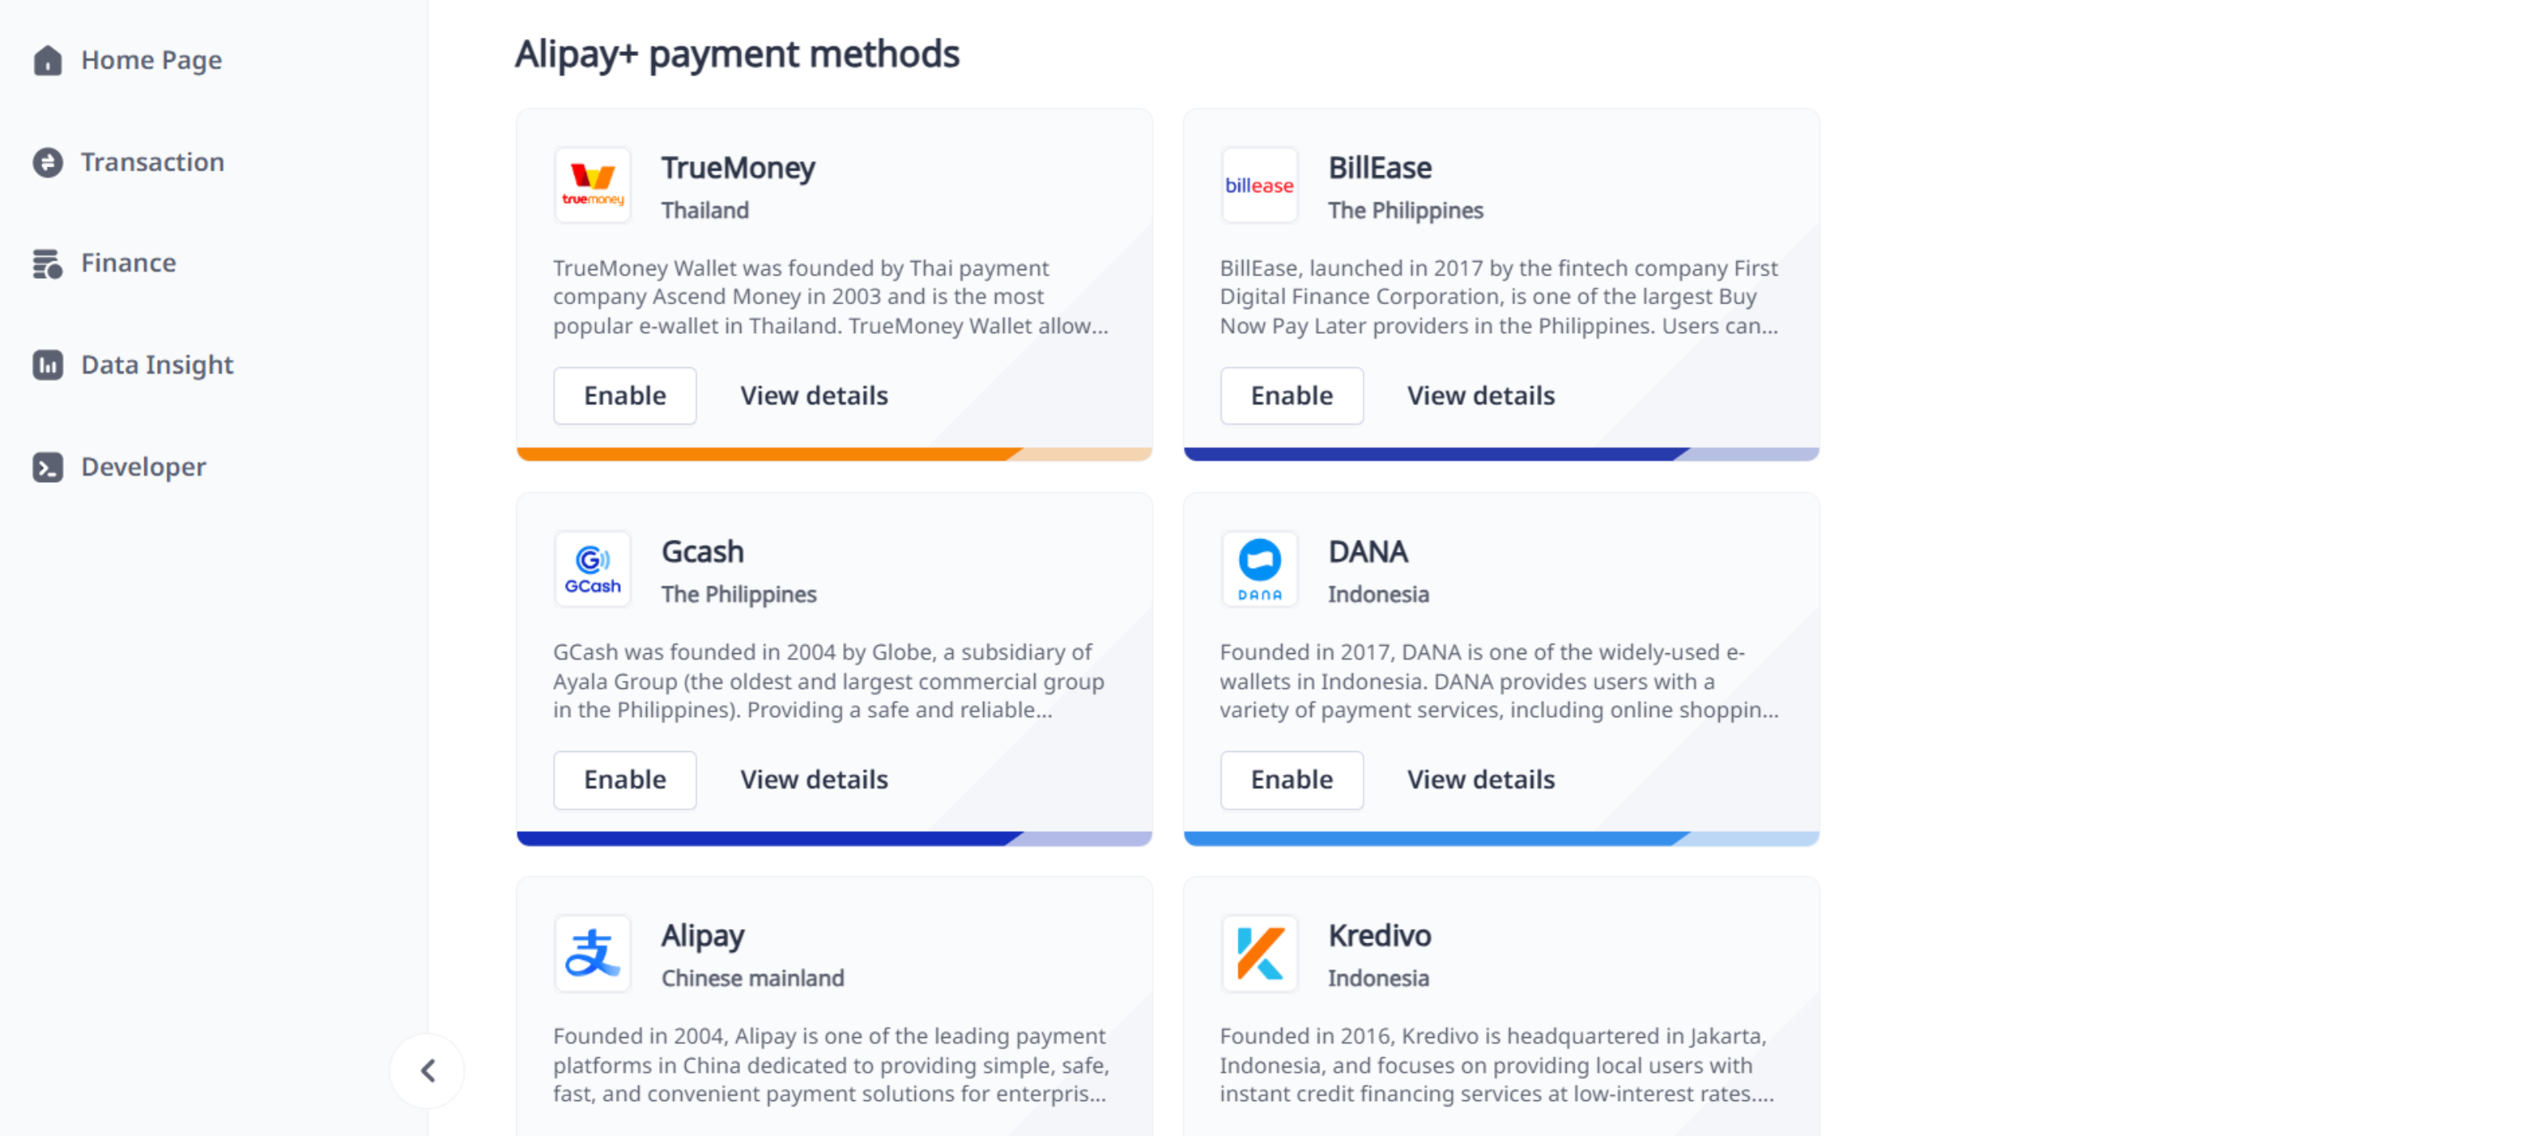Viewport: 2526px width, 1136px height.
Task: Enable the TrueMoney payment method
Action: tap(625, 396)
